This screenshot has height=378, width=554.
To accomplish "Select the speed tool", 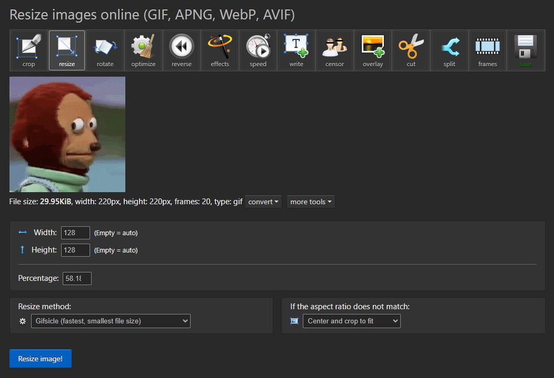I will 258,50.
